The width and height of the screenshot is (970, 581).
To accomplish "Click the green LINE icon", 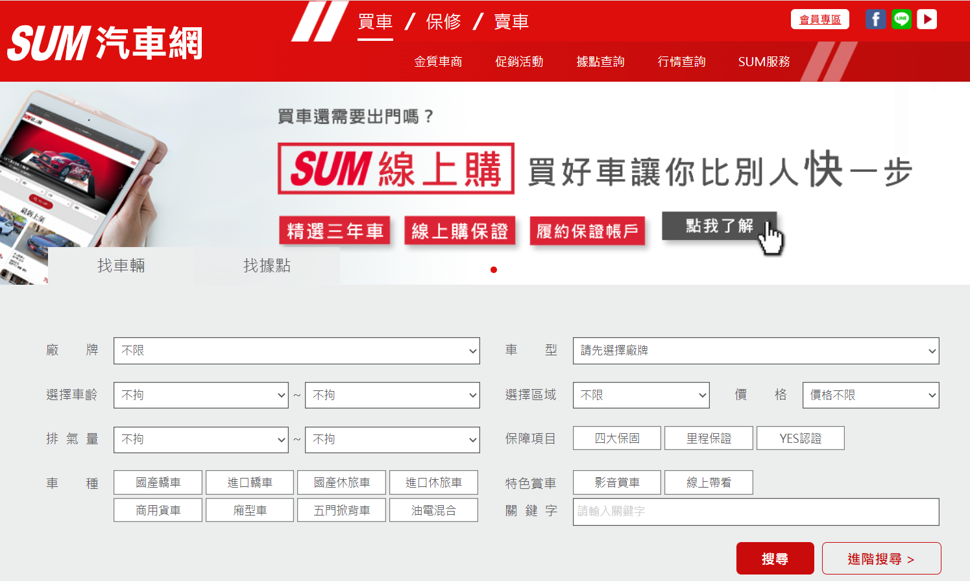I will (901, 19).
